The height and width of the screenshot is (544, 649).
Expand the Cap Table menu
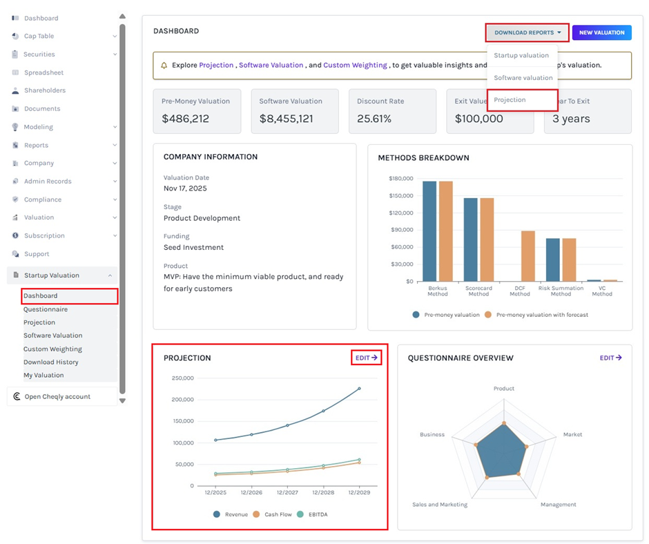(x=115, y=36)
